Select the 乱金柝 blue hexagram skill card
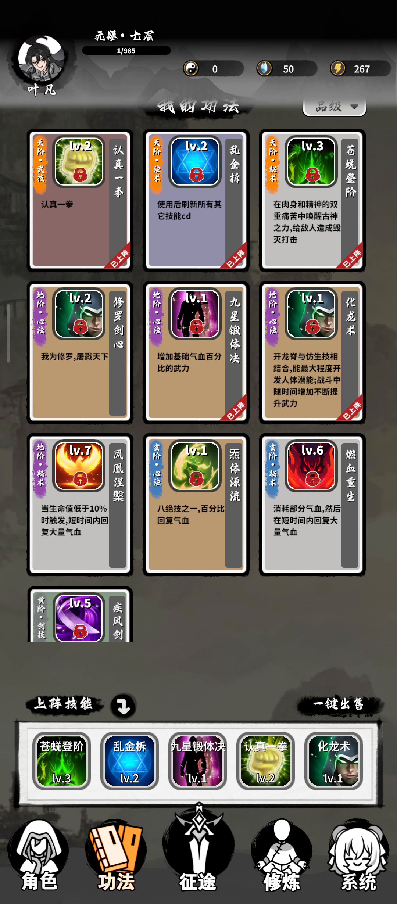The width and height of the screenshot is (397, 904). [196, 200]
